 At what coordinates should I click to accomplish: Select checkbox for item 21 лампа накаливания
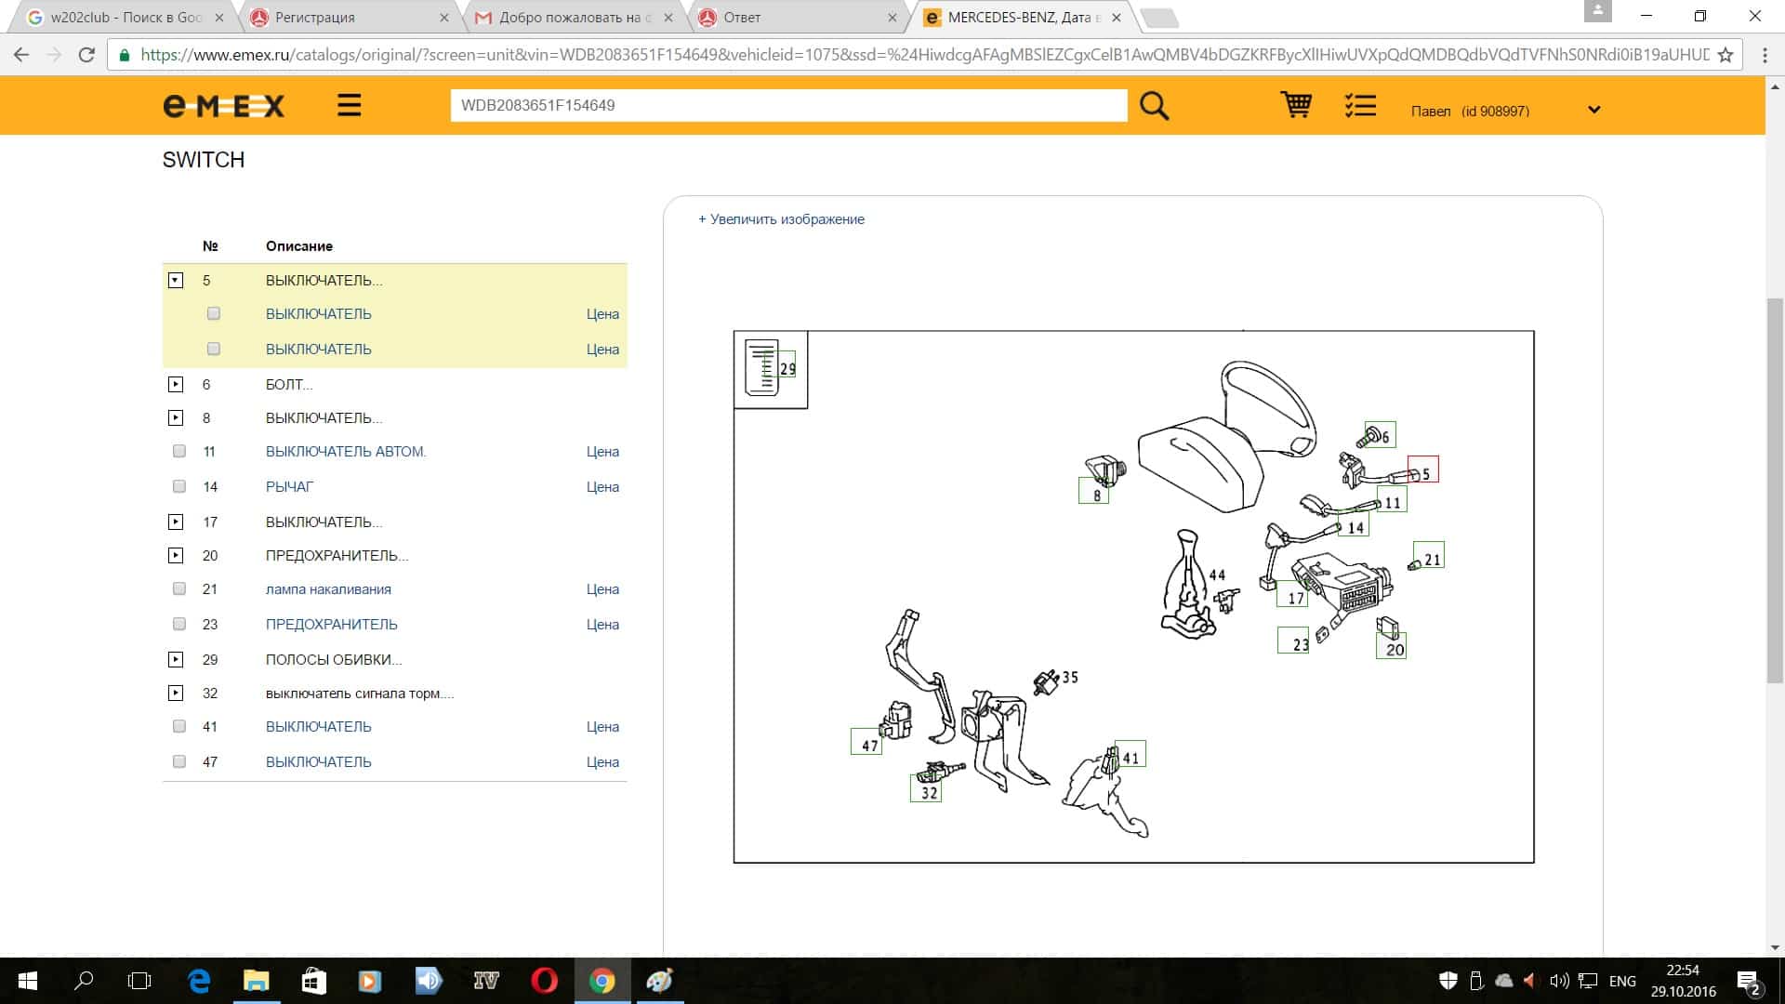pos(179,589)
